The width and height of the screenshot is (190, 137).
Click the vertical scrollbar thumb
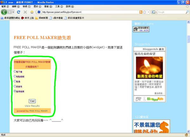coord(188,39)
